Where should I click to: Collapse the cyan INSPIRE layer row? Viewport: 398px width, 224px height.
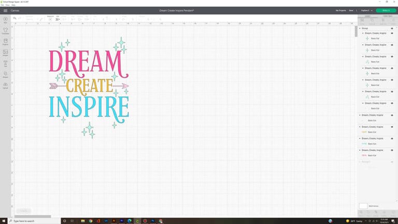point(360,138)
